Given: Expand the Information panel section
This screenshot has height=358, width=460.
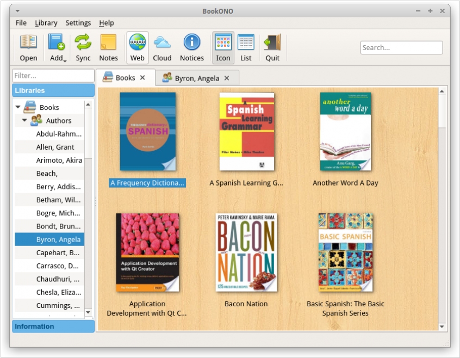Looking at the screenshot, I should tap(53, 326).
